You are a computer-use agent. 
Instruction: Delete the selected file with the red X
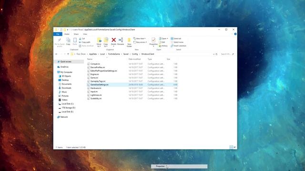pos(113,42)
